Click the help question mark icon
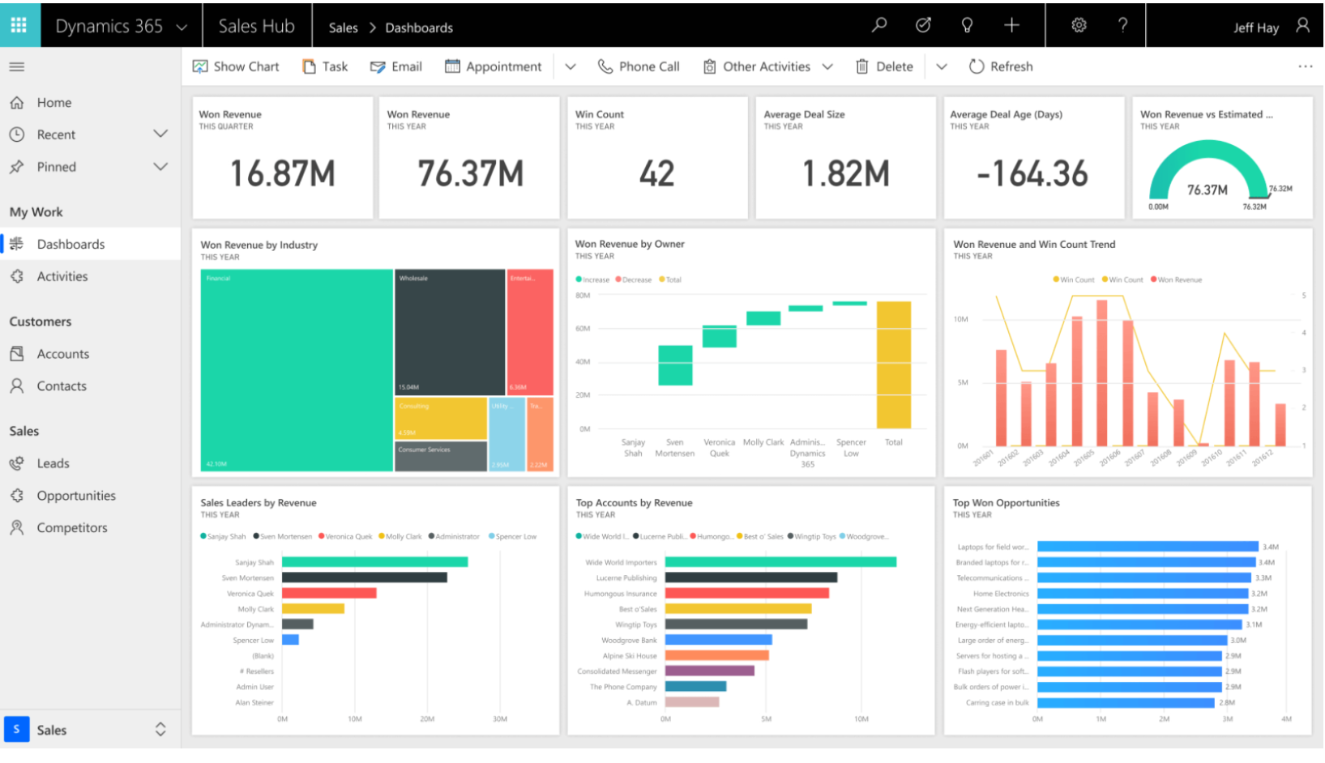The image size is (1325, 763). click(x=1122, y=25)
